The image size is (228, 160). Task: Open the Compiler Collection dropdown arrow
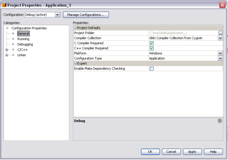point(220,38)
